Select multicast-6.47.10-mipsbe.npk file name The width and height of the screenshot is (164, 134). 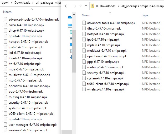pyautogui.click(x=29, y=75)
